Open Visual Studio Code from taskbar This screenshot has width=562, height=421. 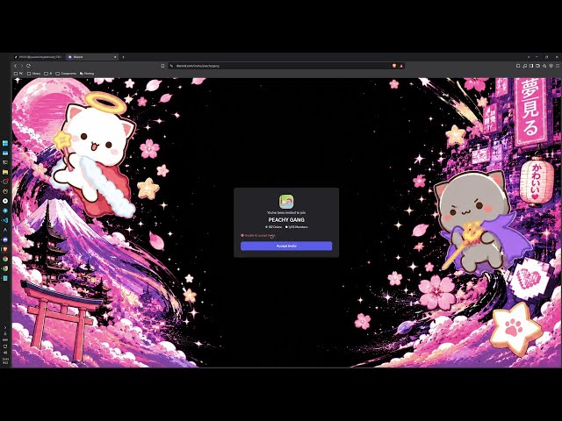point(5,220)
